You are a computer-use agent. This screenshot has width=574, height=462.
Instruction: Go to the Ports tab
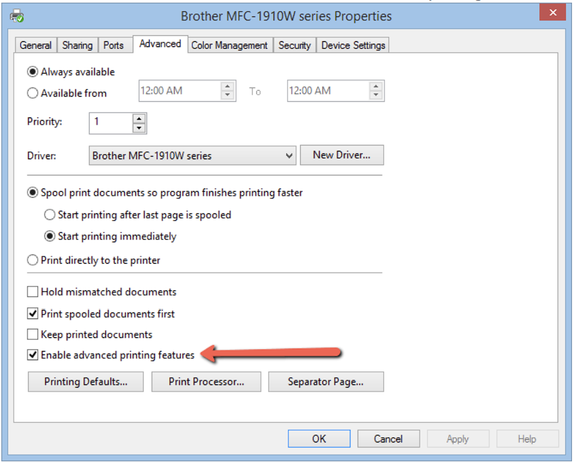pyautogui.click(x=114, y=45)
